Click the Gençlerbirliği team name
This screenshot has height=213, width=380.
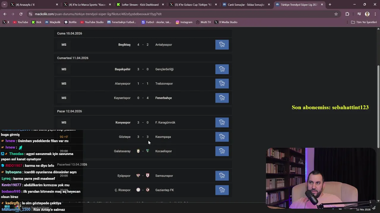point(164,69)
